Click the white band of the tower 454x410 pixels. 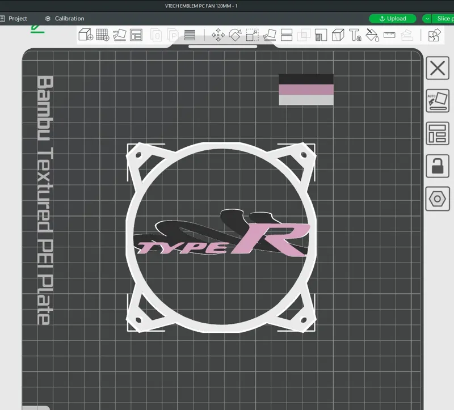click(x=306, y=100)
